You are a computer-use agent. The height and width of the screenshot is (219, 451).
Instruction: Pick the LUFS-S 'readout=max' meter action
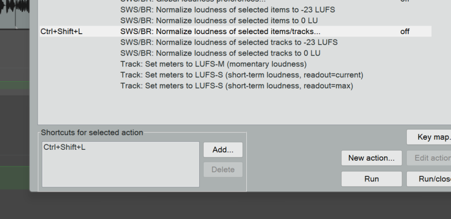[236, 86]
